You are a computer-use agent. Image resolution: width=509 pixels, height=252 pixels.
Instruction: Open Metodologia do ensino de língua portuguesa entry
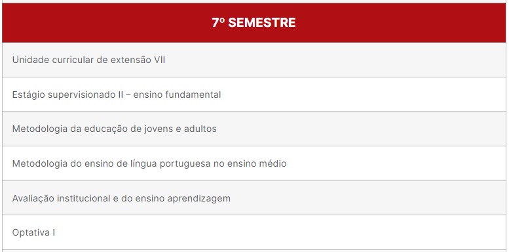(x=254, y=163)
